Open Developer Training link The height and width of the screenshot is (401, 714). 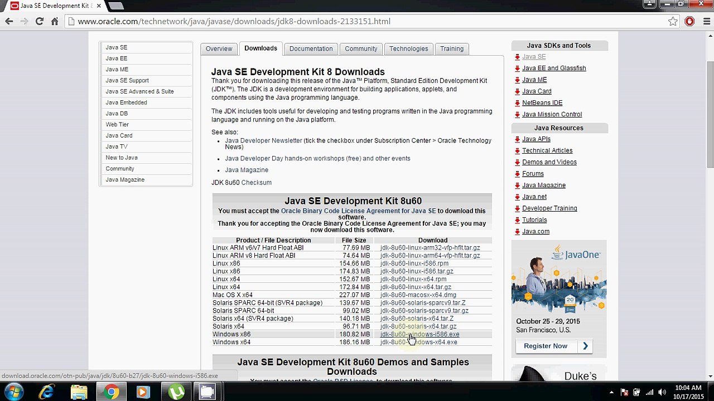tap(549, 208)
